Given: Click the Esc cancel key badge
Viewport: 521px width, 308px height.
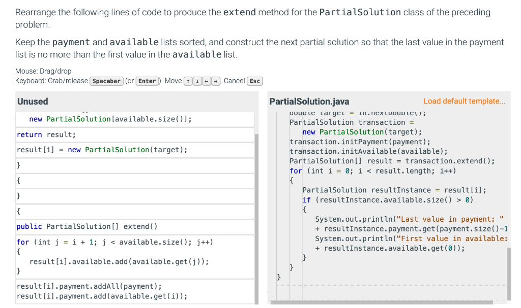Looking at the screenshot, I should pos(254,81).
